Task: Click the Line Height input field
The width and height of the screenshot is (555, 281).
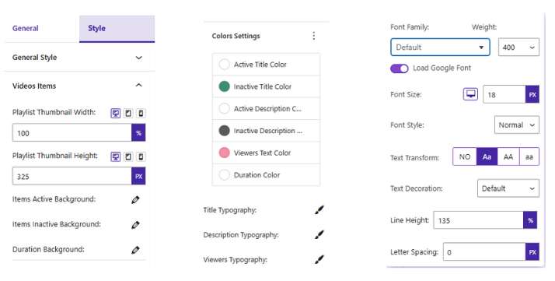Action: [x=478, y=220]
